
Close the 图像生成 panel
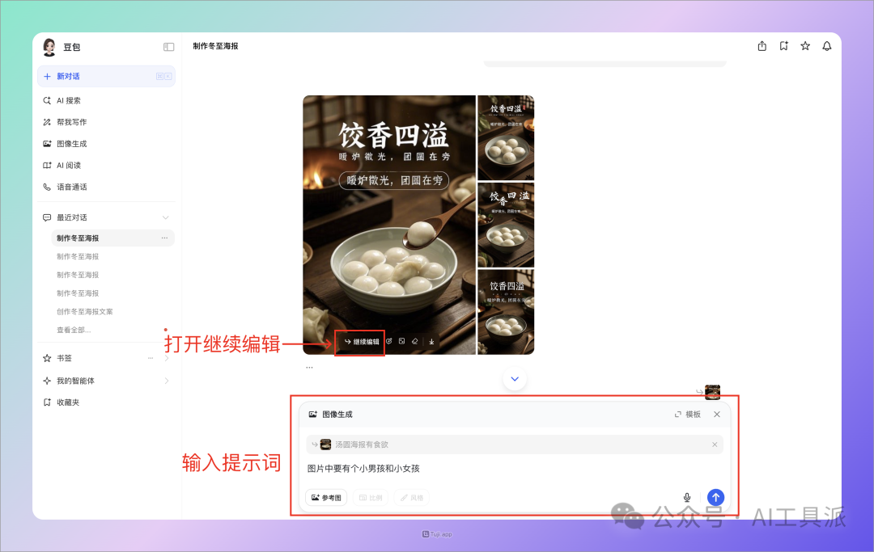(717, 415)
